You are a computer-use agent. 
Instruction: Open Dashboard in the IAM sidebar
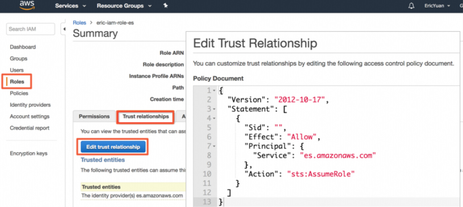tap(23, 47)
